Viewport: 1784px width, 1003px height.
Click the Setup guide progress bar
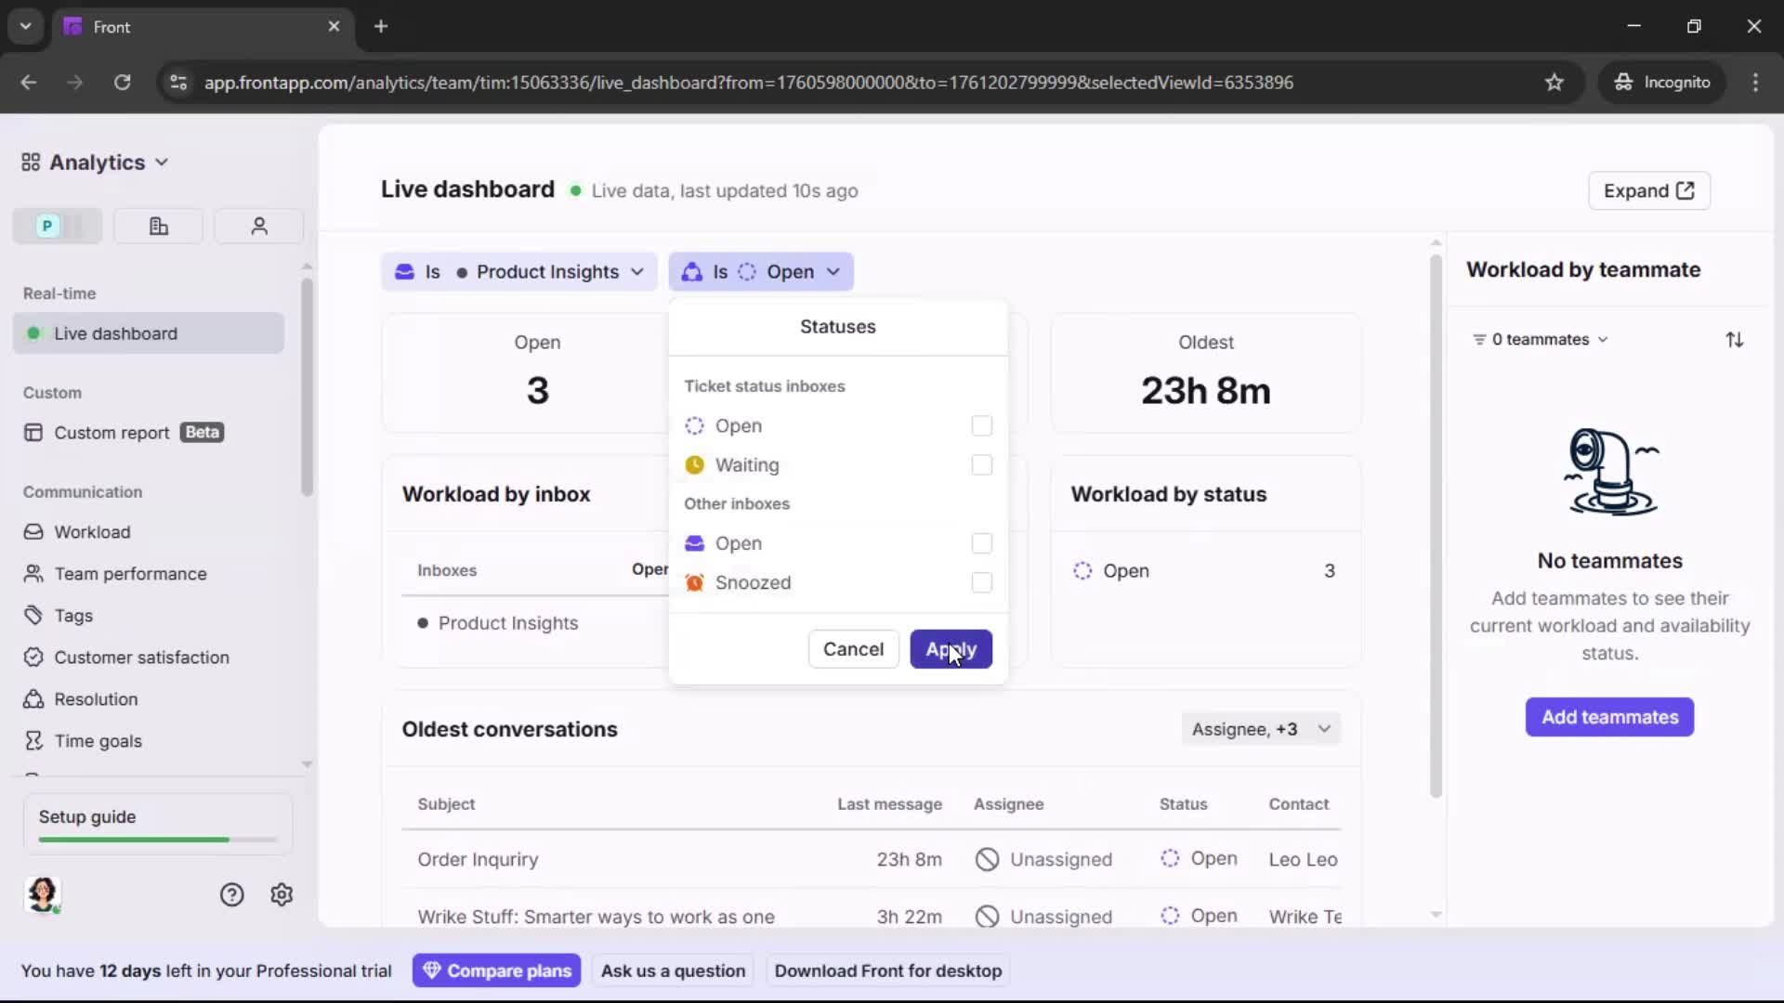tap(154, 839)
